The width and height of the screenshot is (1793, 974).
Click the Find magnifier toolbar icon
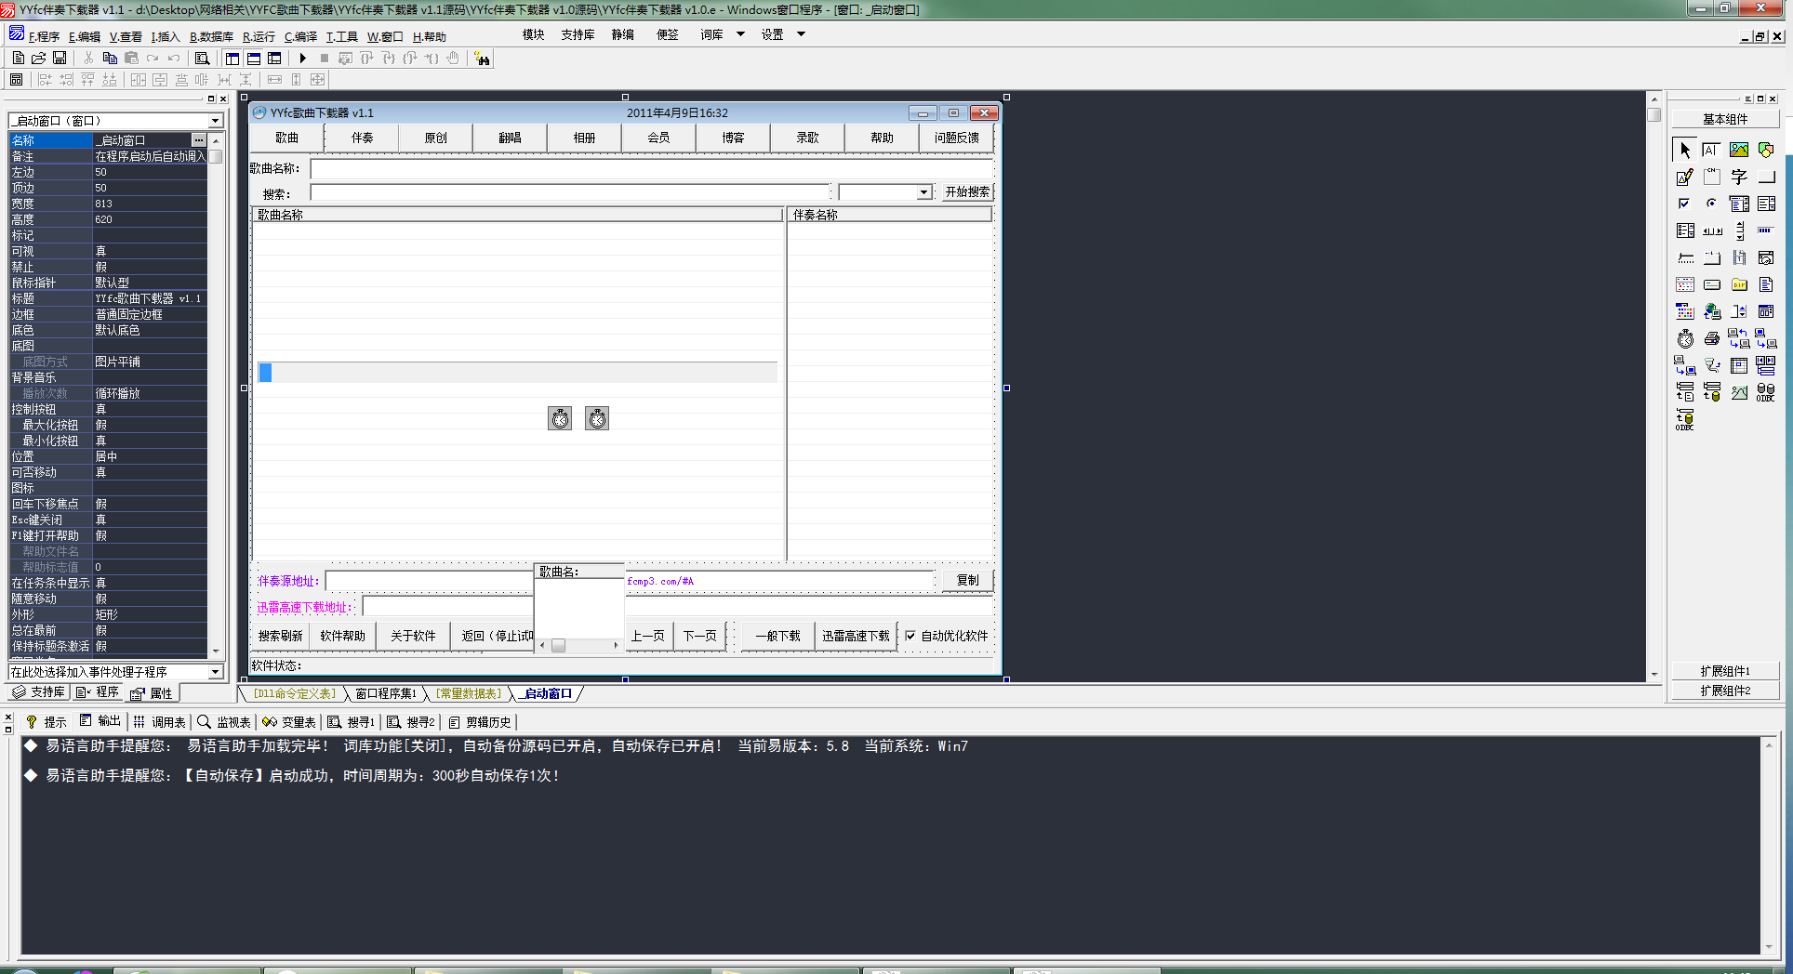tap(202, 58)
